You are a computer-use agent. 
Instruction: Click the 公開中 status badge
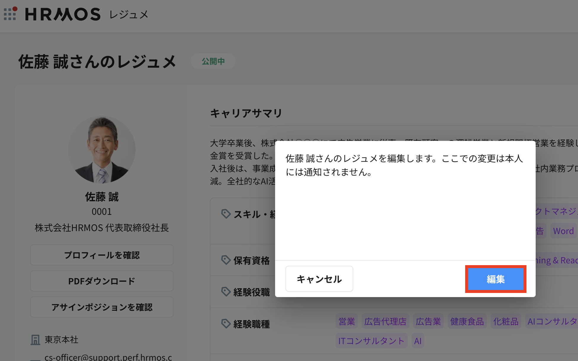tap(213, 61)
